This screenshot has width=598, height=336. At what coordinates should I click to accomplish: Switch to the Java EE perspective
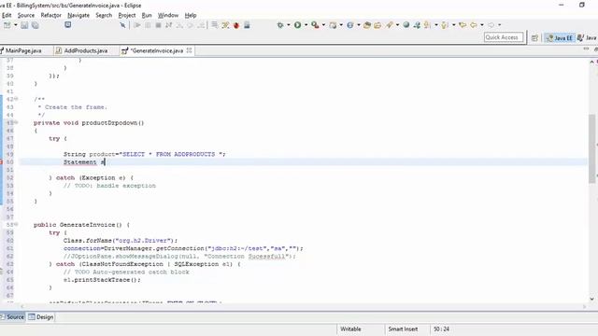pos(559,37)
